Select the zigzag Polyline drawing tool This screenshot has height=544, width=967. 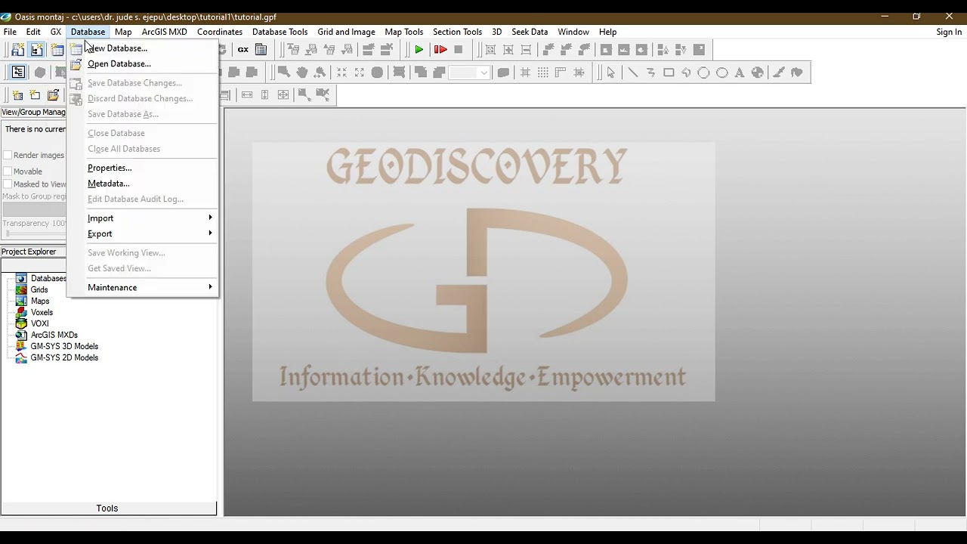(650, 73)
